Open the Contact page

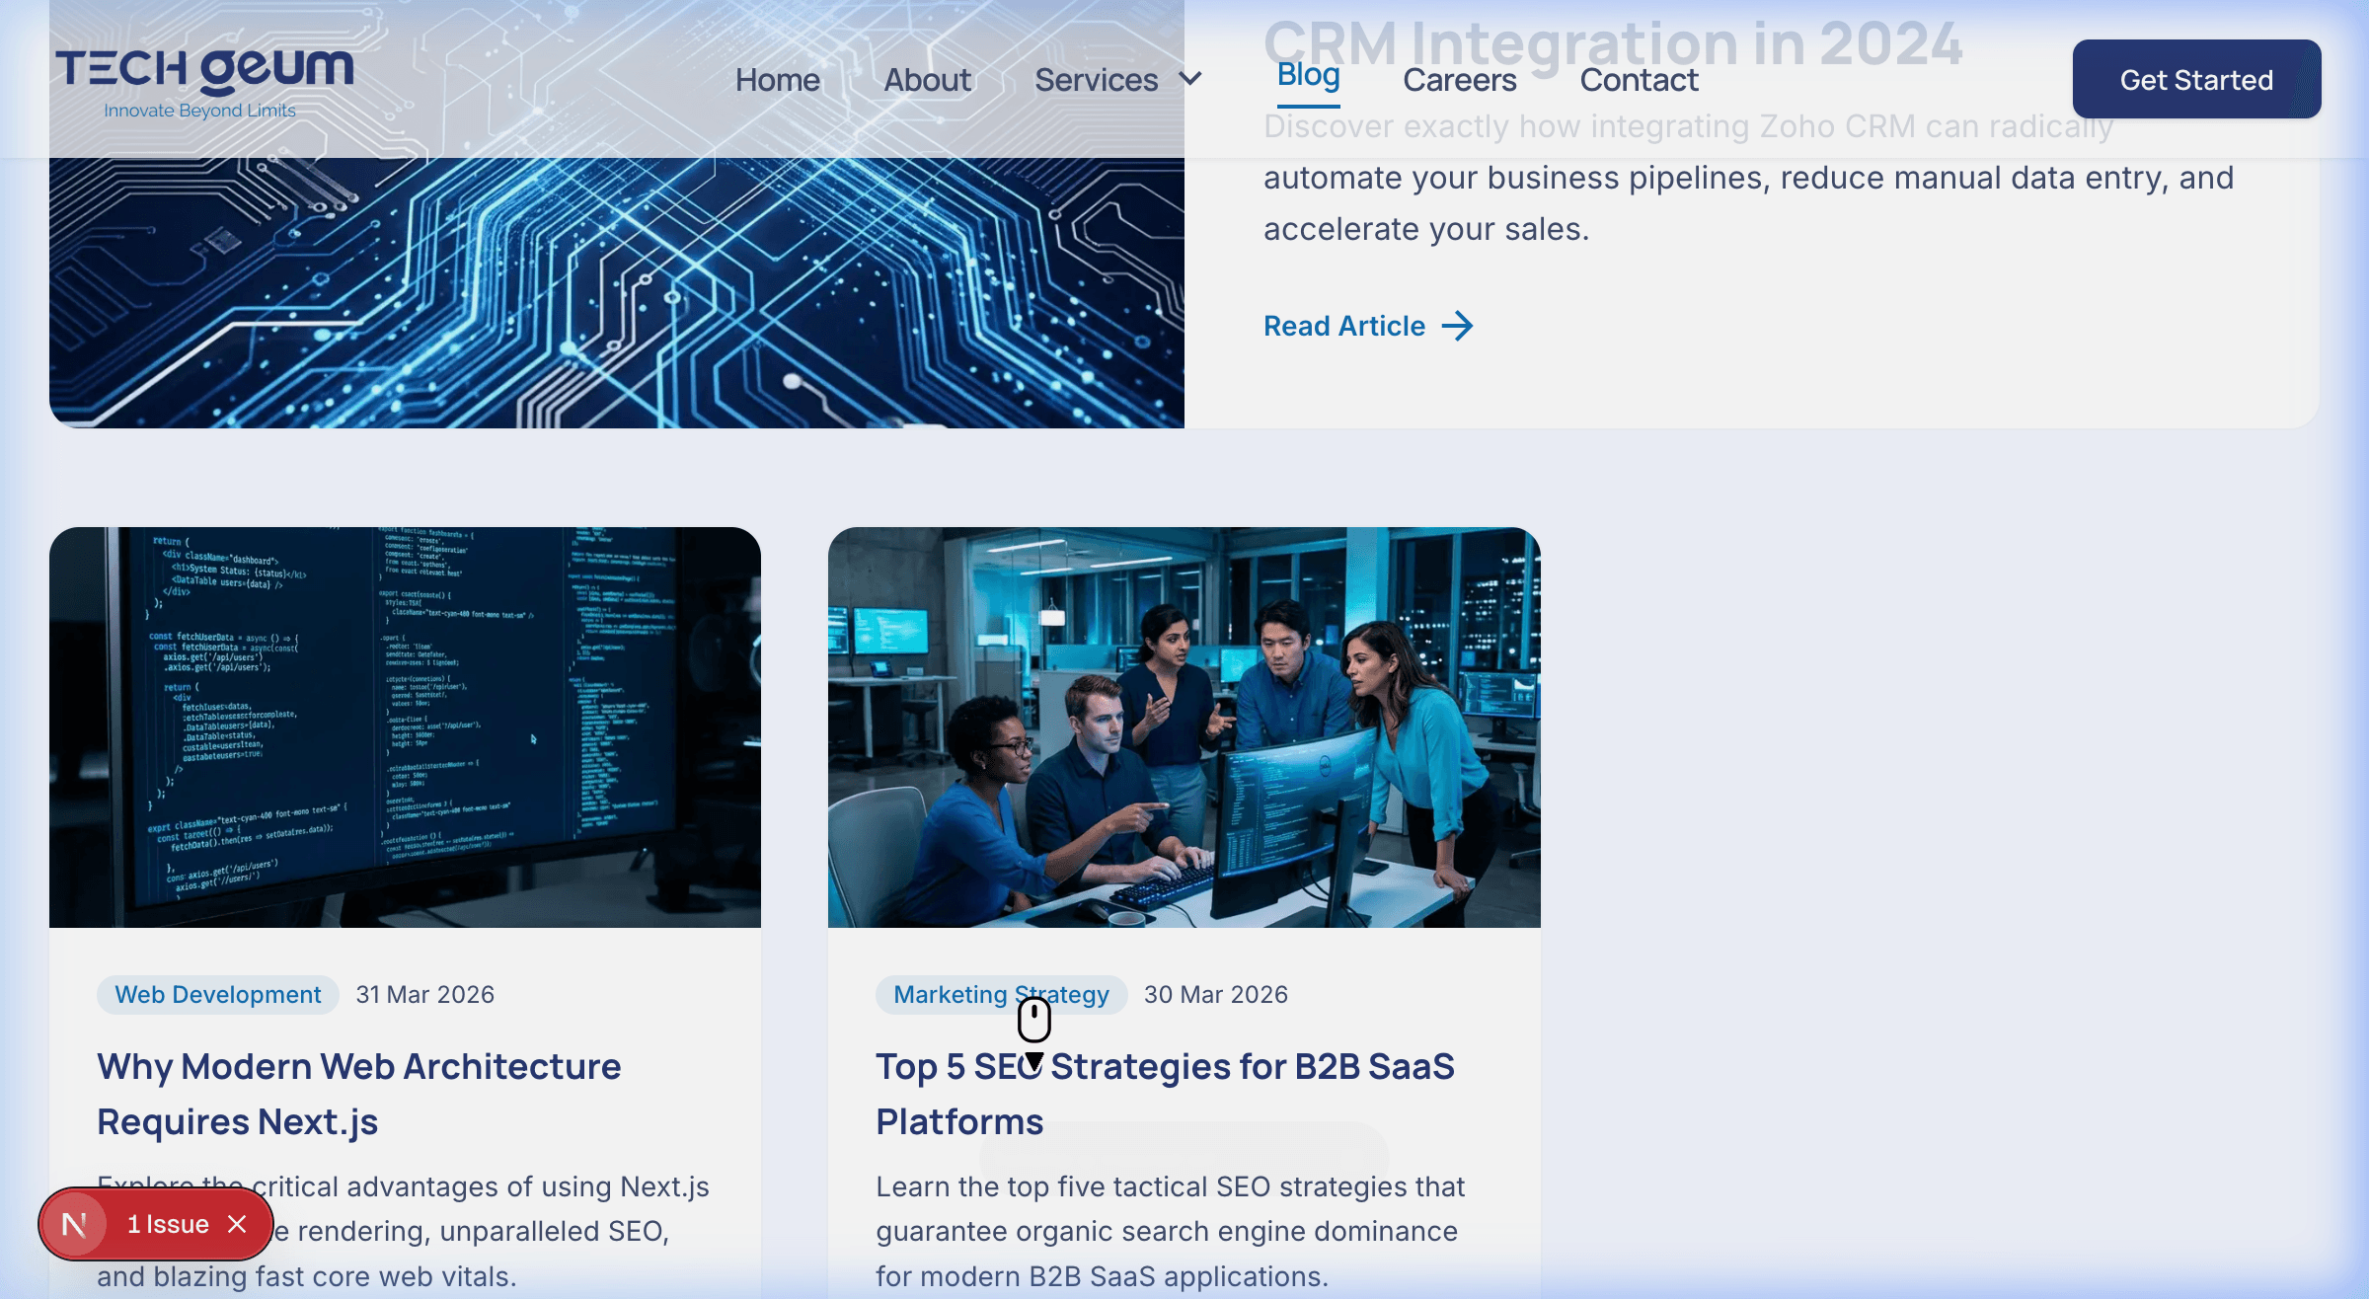1639,79
